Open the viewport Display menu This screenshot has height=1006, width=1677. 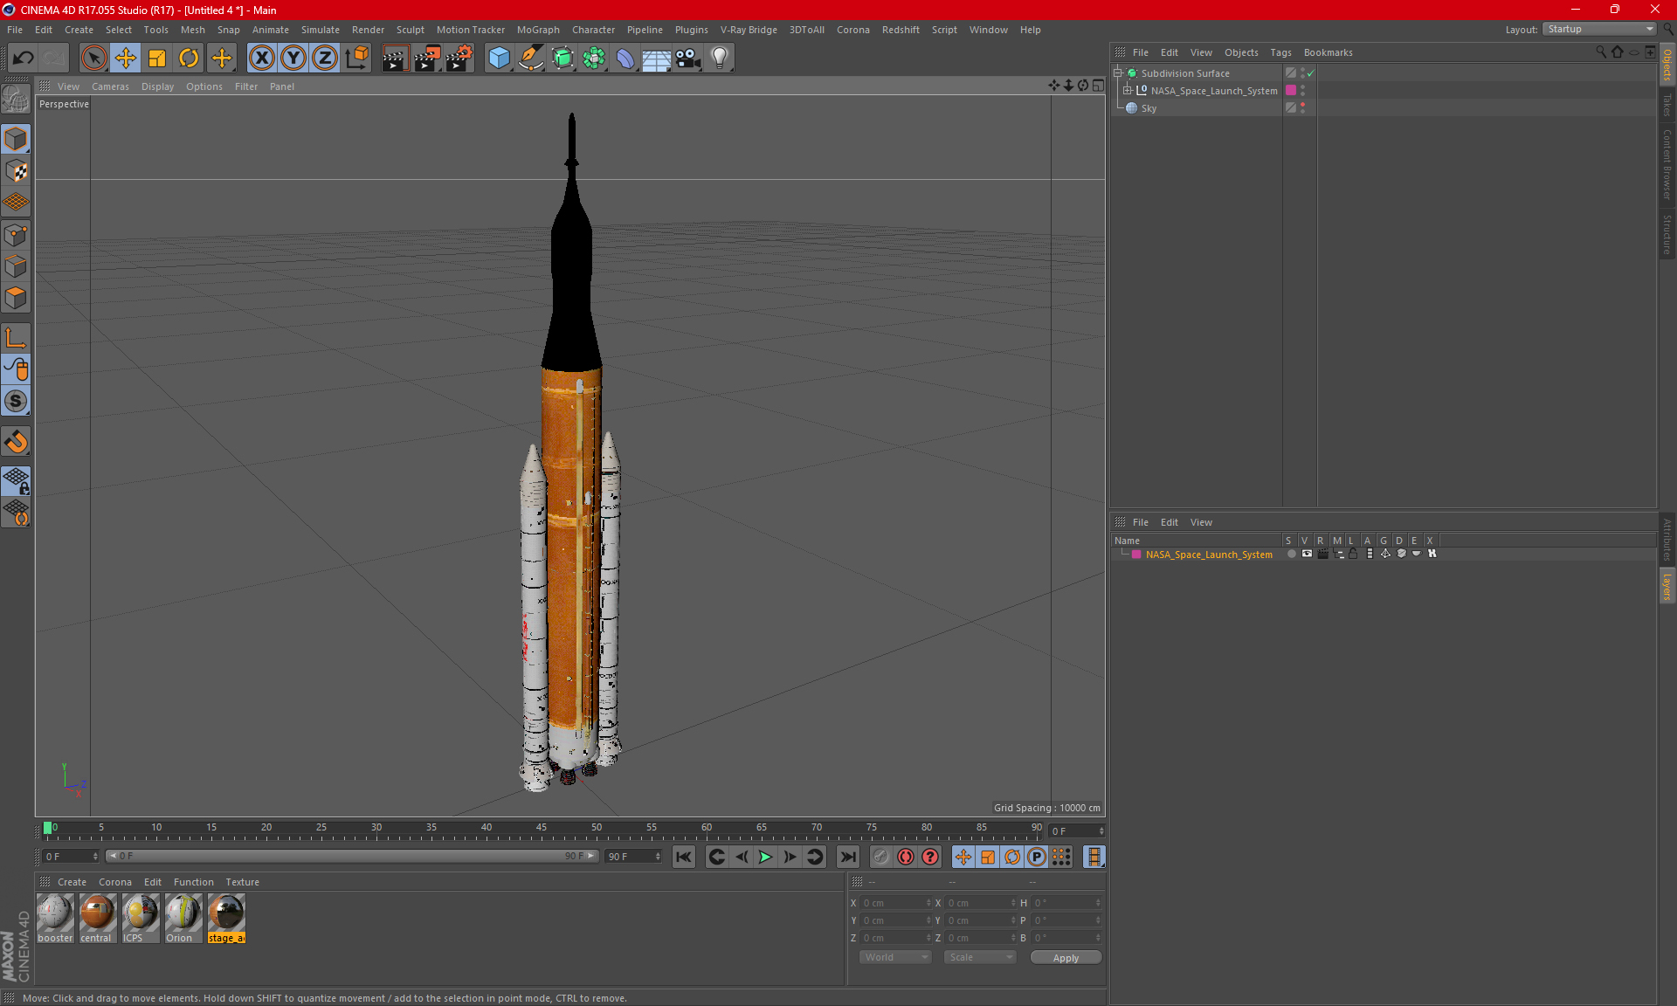coord(157,86)
